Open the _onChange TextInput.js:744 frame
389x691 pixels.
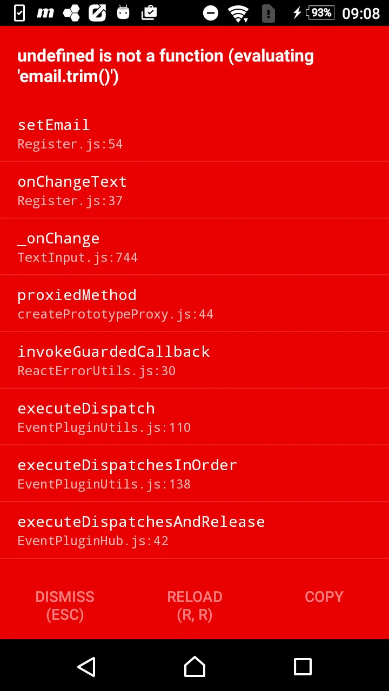pos(194,247)
